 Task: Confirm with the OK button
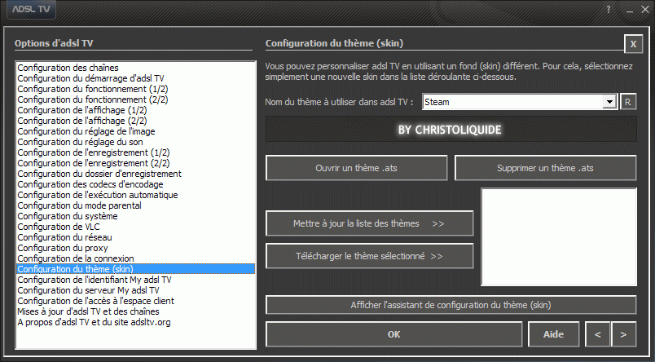pyautogui.click(x=394, y=334)
